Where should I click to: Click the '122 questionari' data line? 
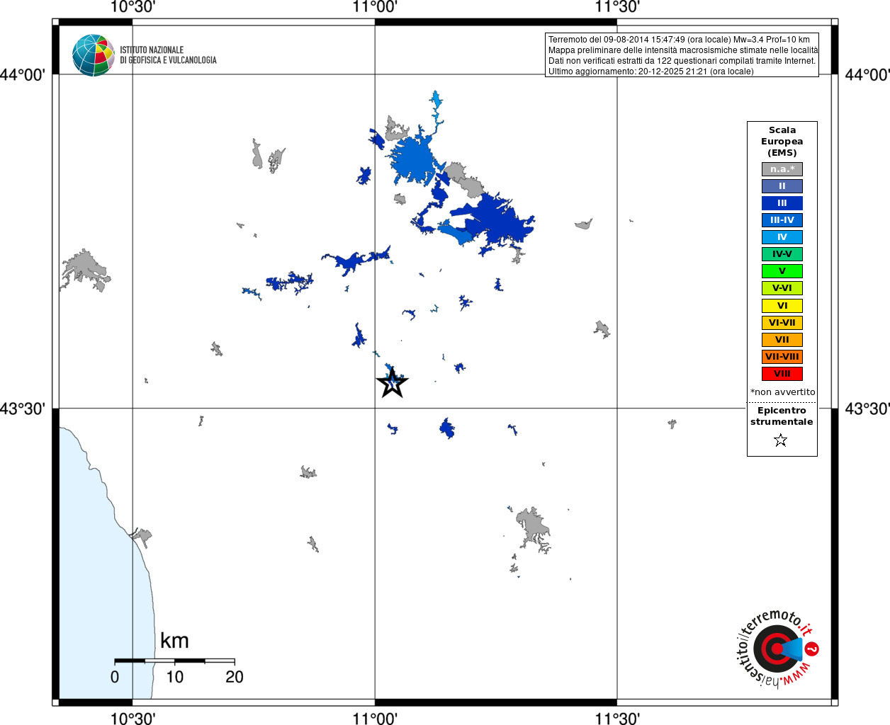click(x=682, y=61)
